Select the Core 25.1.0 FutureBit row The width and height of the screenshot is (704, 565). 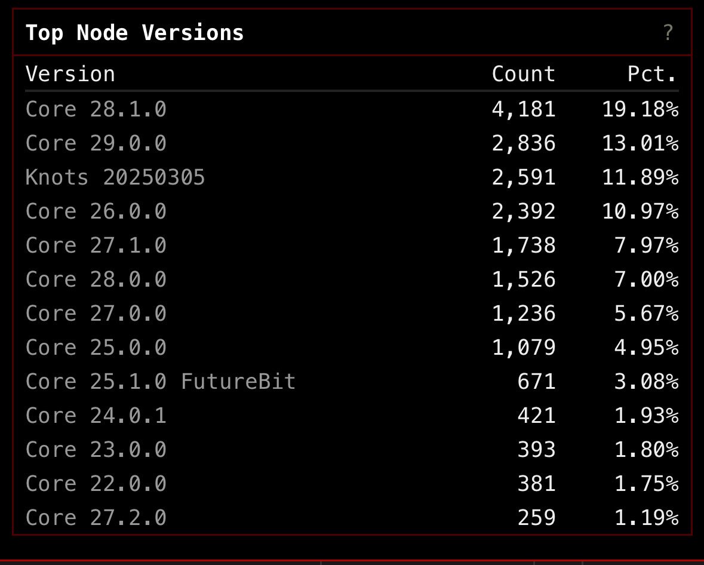(352, 381)
